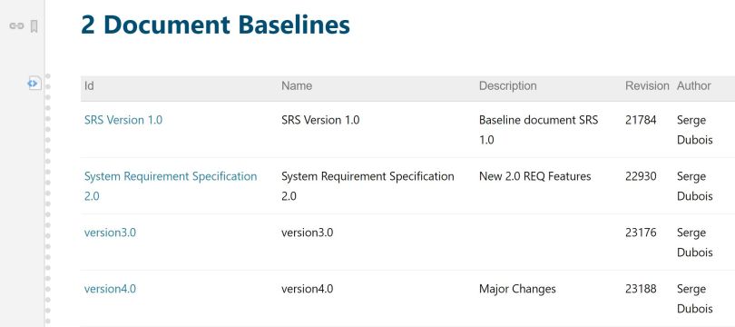Viewport: 735px width, 327px height.
Task: Select the Baseline document SRS 1.0 description
Action: click(x=539, y=130)
